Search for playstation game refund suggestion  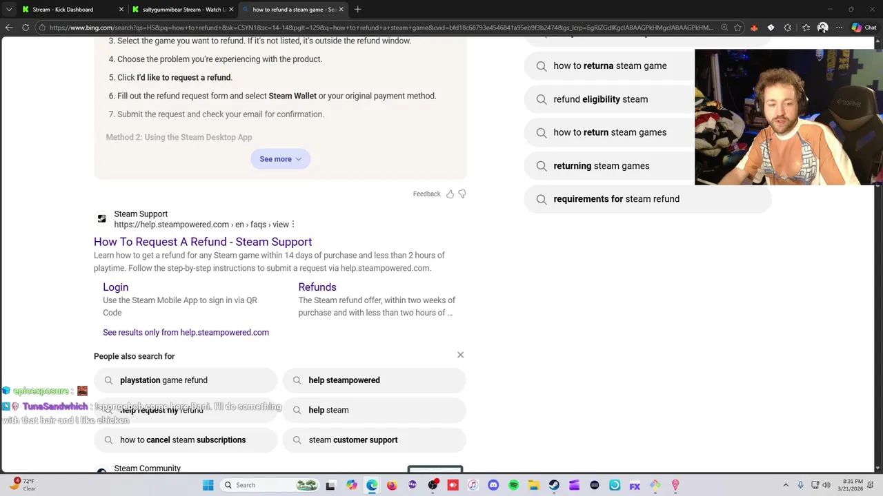pos(186,380)
